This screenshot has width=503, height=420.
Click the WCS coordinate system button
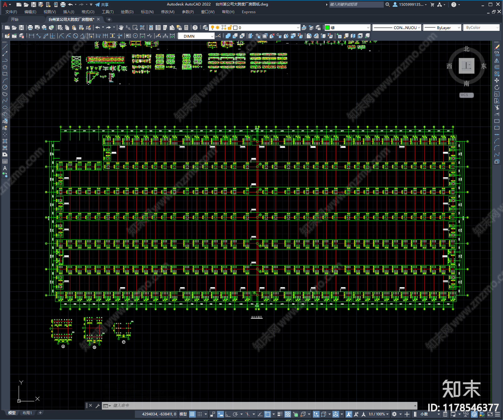pyautogui.click(x=466, y=95)
